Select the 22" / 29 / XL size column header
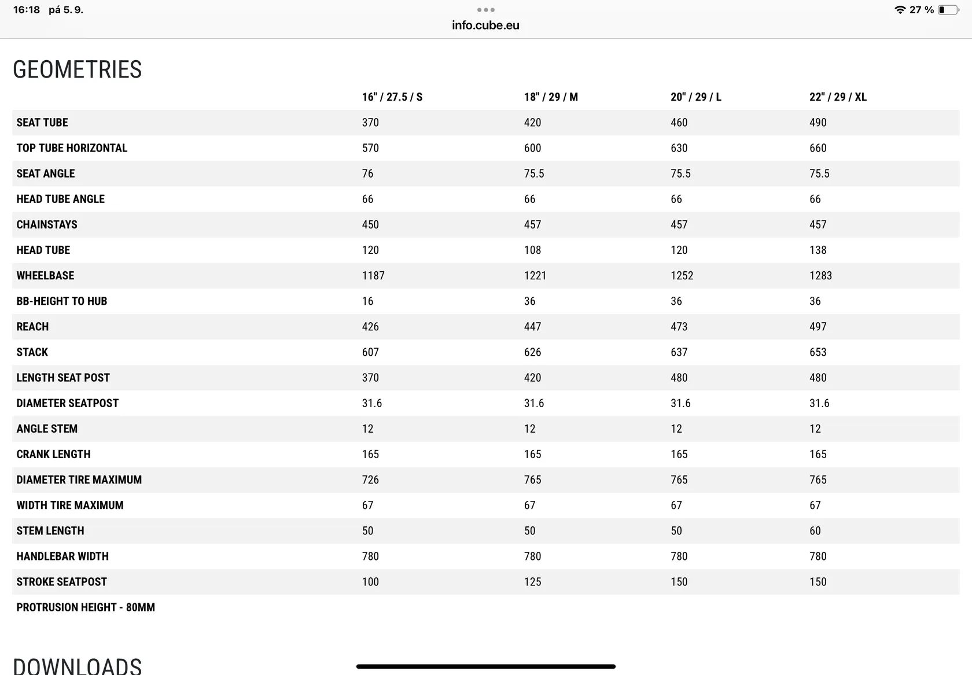 click(838, 97)
